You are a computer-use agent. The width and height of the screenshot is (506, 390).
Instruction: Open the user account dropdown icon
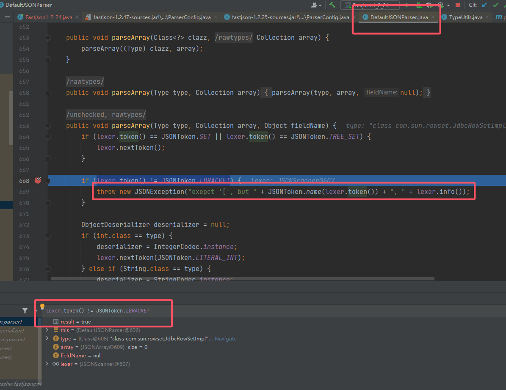coord(316,5)
